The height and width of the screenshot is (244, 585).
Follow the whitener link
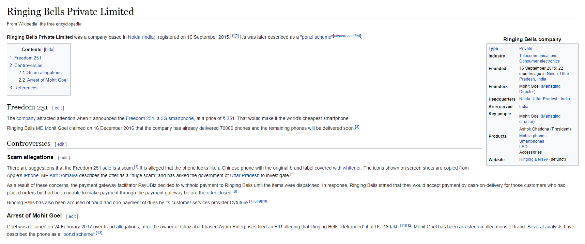(x=352, y=168)
